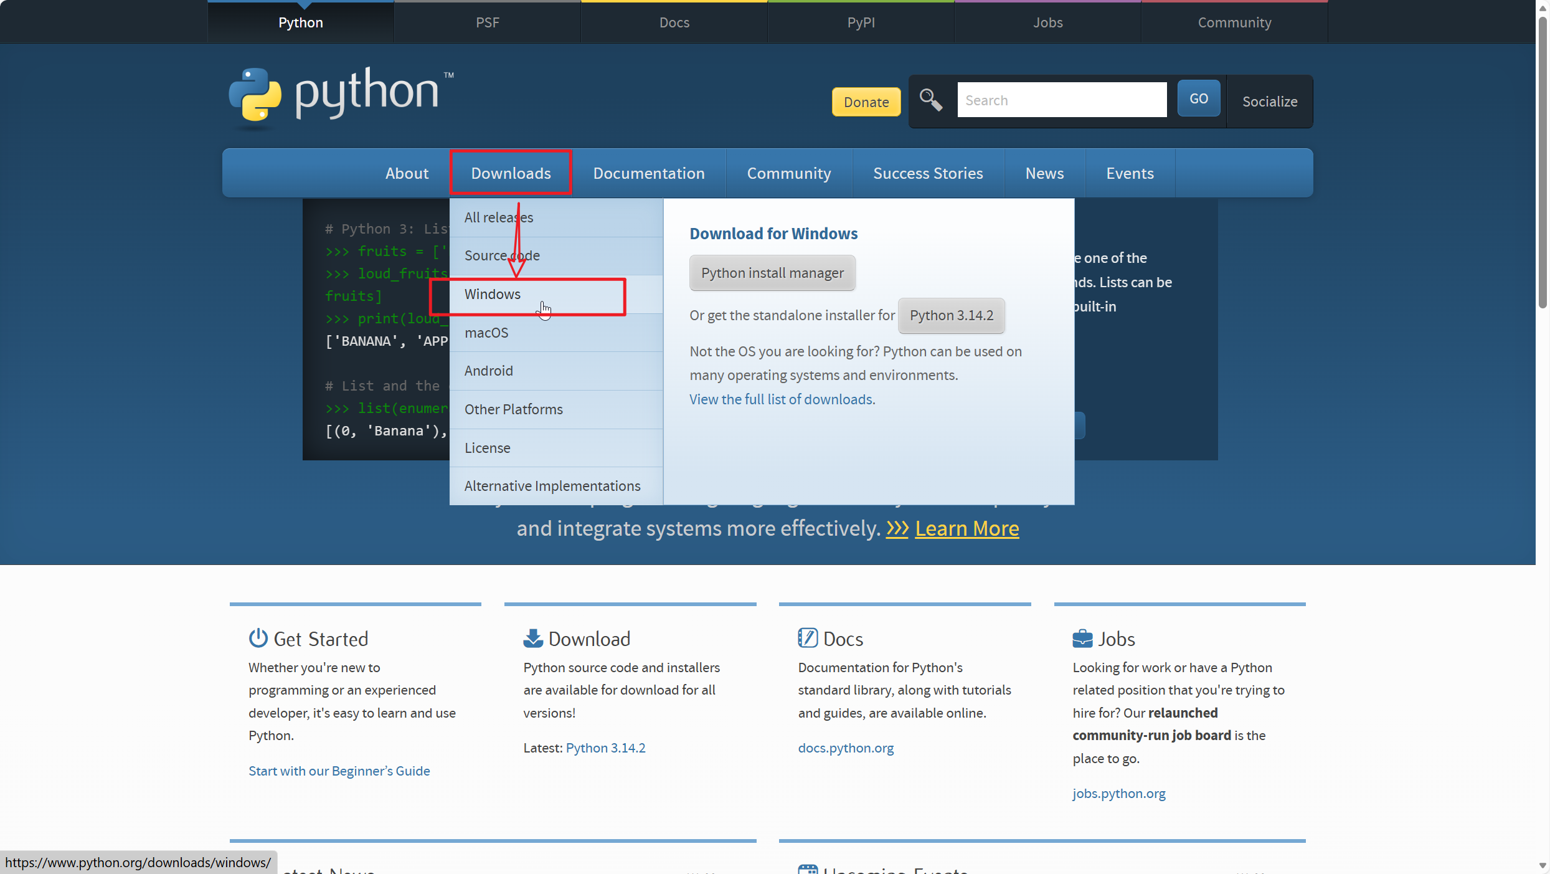
Task: Click the Docs notepad icon
Action: 807,638
